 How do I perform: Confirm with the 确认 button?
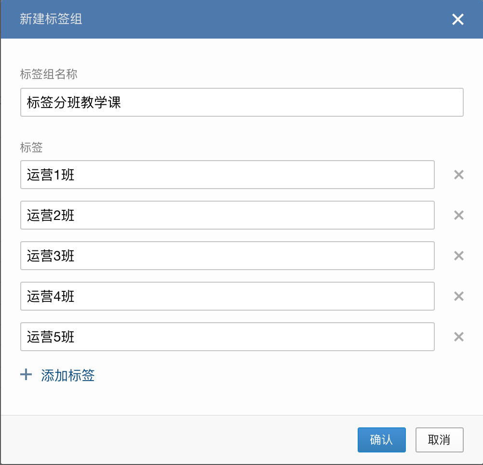pos(381,440)
